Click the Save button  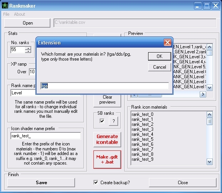[x=41, y=183]
